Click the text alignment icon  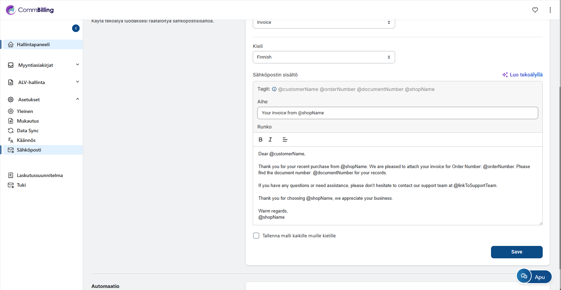[285, 139]
